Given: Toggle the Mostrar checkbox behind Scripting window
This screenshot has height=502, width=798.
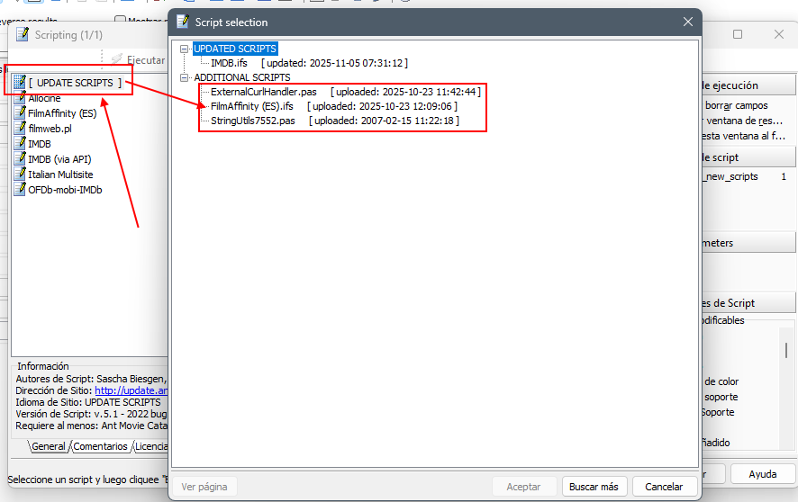Looking at the screenshot, I should click(120, 20).
